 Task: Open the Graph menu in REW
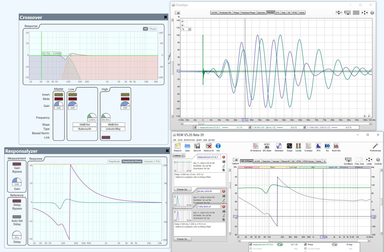(199, 140)
